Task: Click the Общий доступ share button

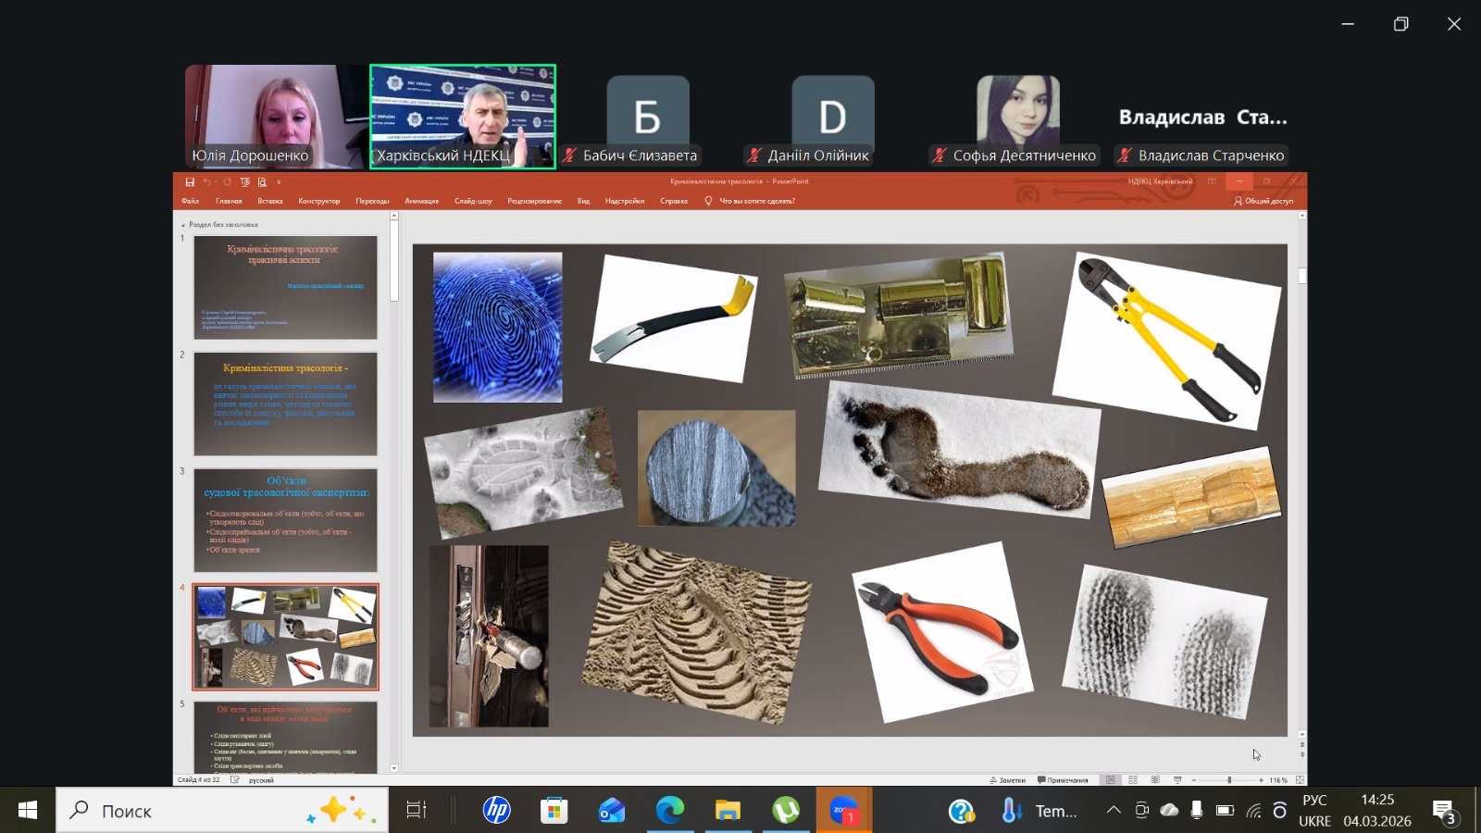Action: pyautogui.click(x=1263, y=201)
